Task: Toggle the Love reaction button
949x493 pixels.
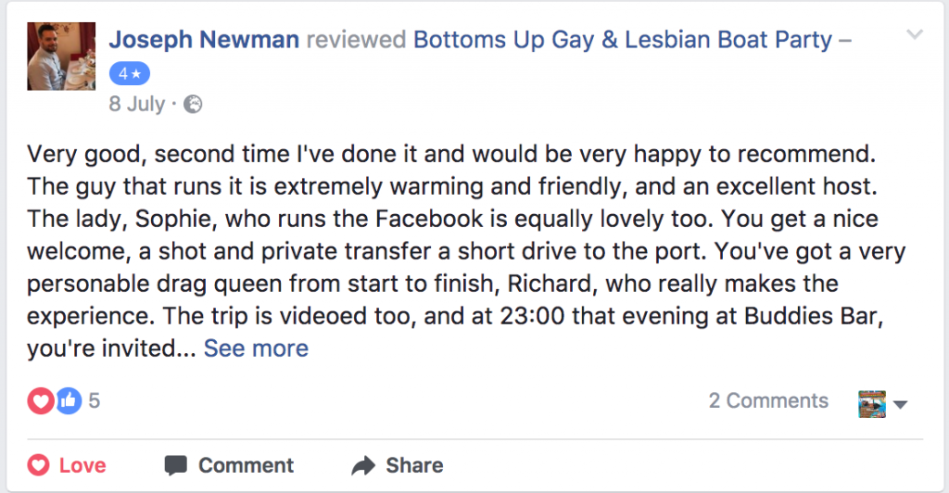Action: pyautogui.click(x=67, y=465)
